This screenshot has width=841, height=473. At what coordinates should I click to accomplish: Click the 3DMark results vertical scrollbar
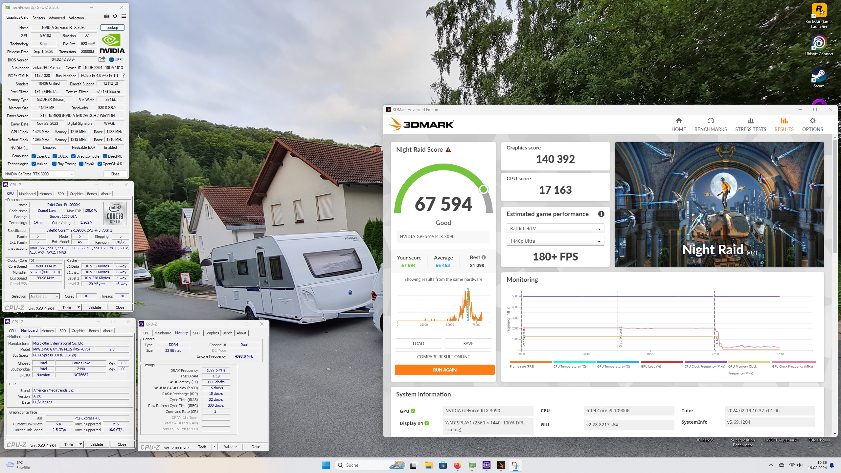point(834,197)
